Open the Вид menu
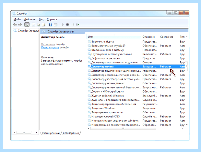Viewport: 201px width, 152px height. pyautogui.click(x=41, y=19)
